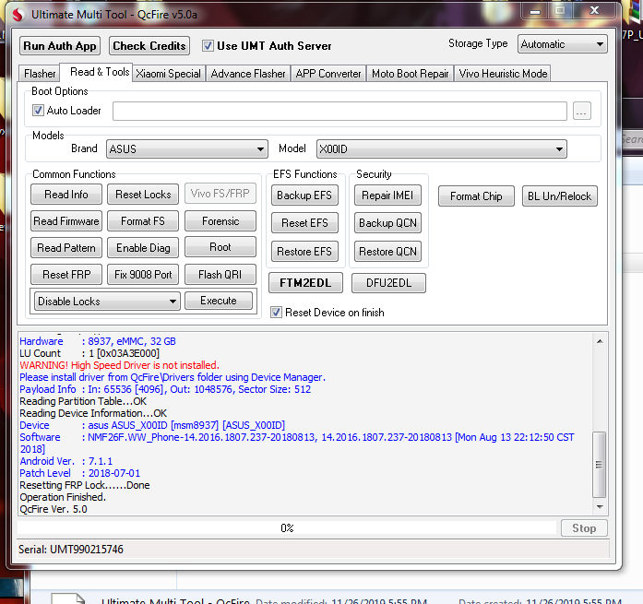Toggle Use UMT Auth Server checkbox
643x604 pixels.
(208, 46)
